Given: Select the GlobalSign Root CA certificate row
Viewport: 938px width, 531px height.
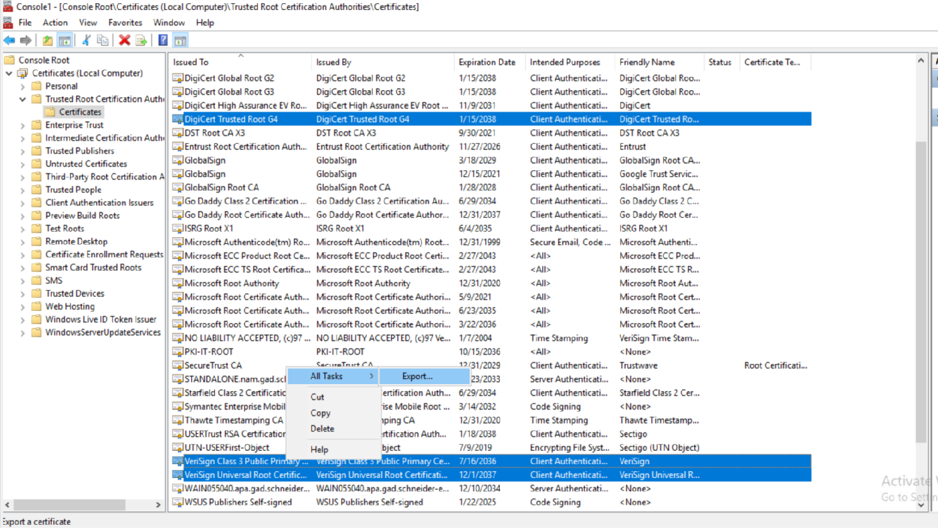Looking at the screenshot, I should 491,188.
